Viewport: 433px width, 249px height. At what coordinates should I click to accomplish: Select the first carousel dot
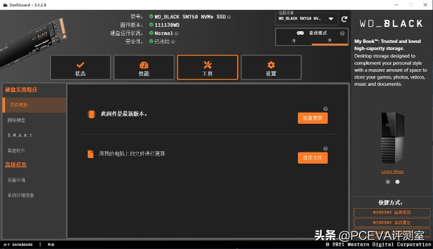pyautogui.click(x=388, y=182)
